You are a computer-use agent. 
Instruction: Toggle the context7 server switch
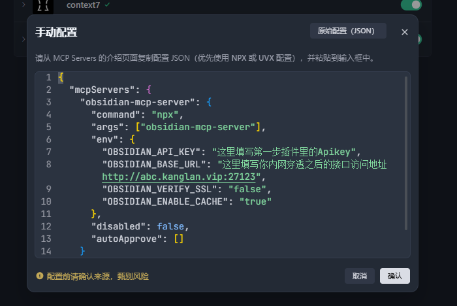(411, 5)
